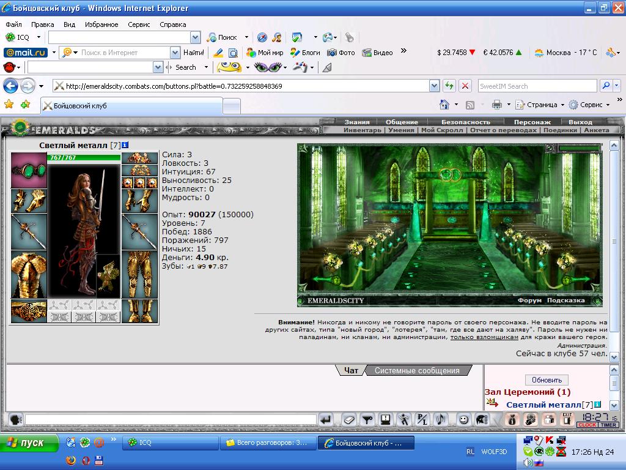Screen dimensions: 626x470
Task: Click the smiley face emoticon button in chat bar
Action: (x=463, y=420)
